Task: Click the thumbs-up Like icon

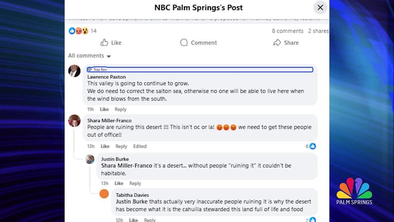Action: click(104, 42)
